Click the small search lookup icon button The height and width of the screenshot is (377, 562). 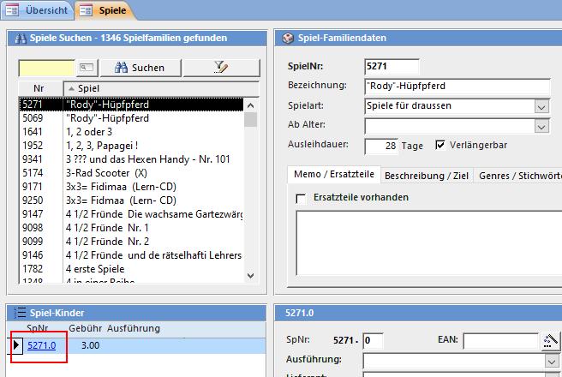tap(87, 68)
